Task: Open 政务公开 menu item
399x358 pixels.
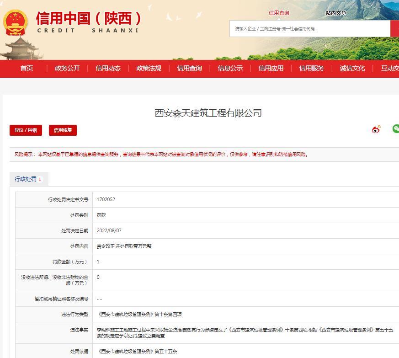Action: pos(67,68)
